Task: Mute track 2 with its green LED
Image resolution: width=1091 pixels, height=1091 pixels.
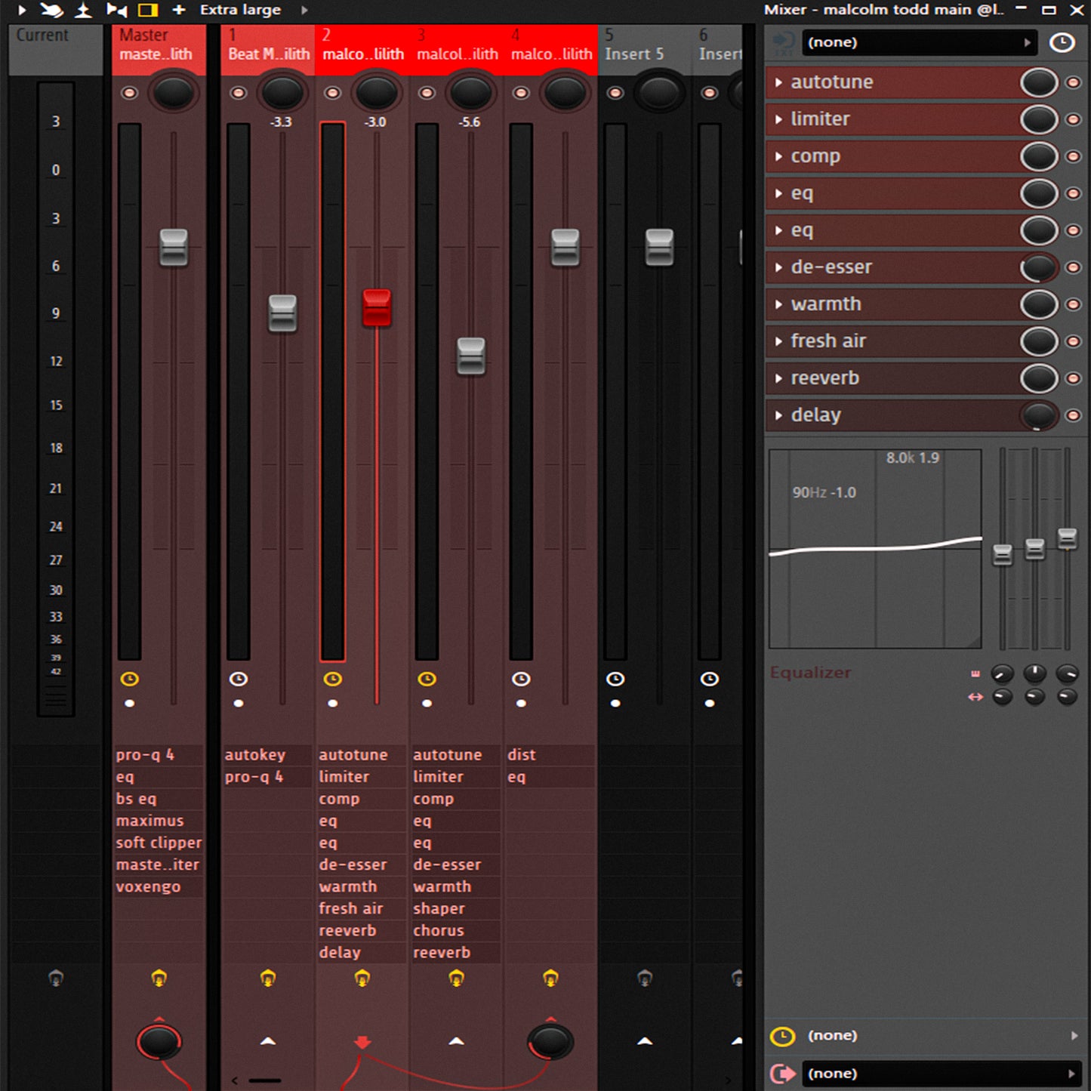Action: coord(332,93)
